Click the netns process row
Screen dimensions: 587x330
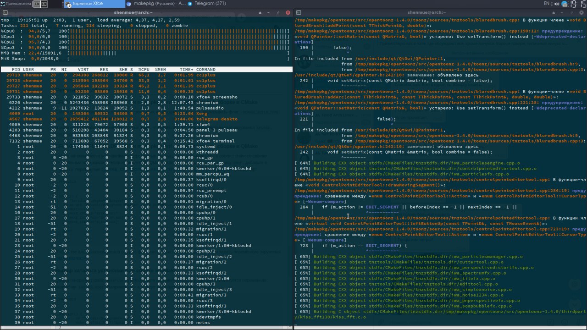pos(146,323)
